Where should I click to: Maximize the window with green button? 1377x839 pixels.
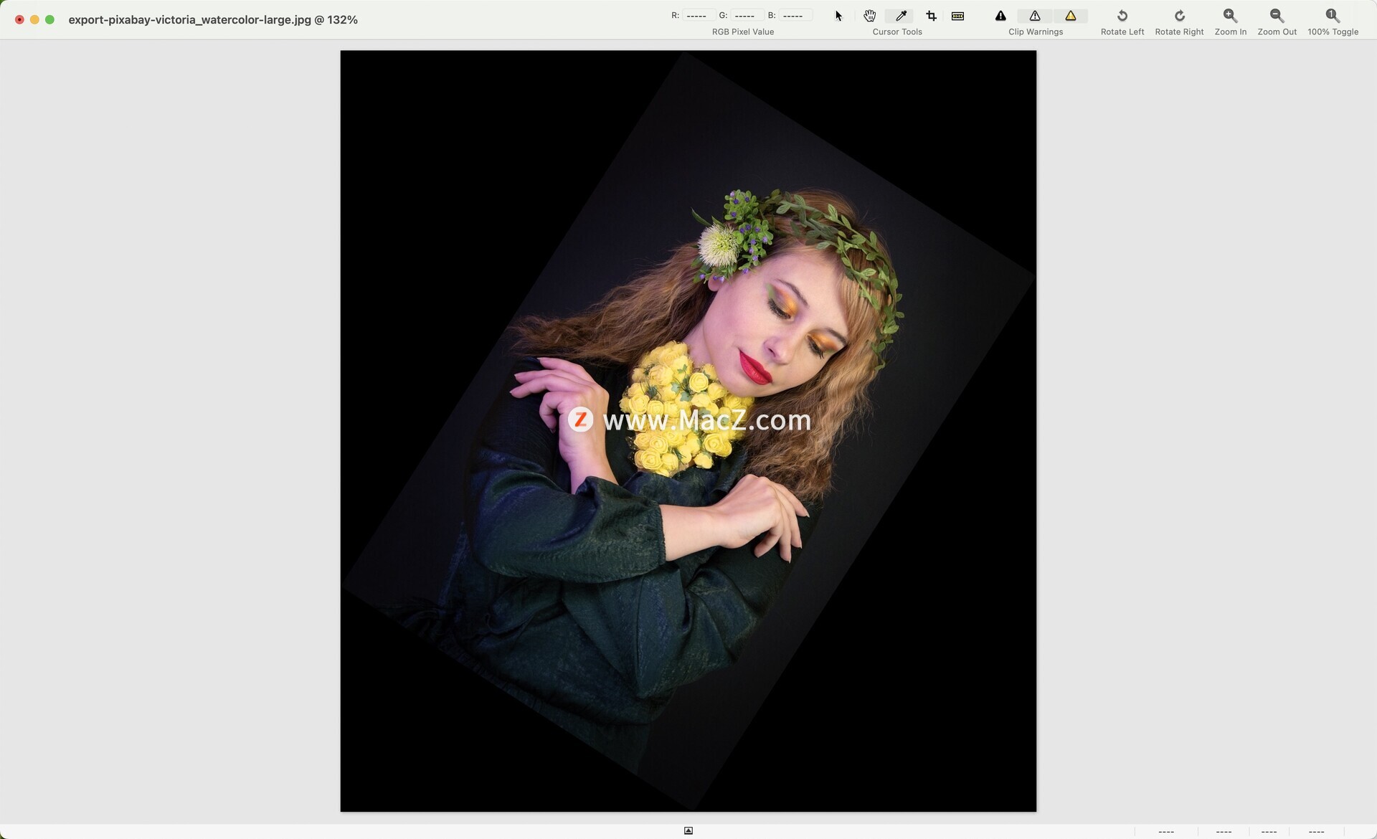coord(49,19)
